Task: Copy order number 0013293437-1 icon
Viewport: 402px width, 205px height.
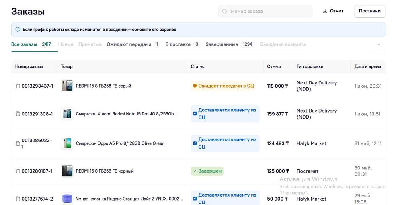Action: pos(18,86)
